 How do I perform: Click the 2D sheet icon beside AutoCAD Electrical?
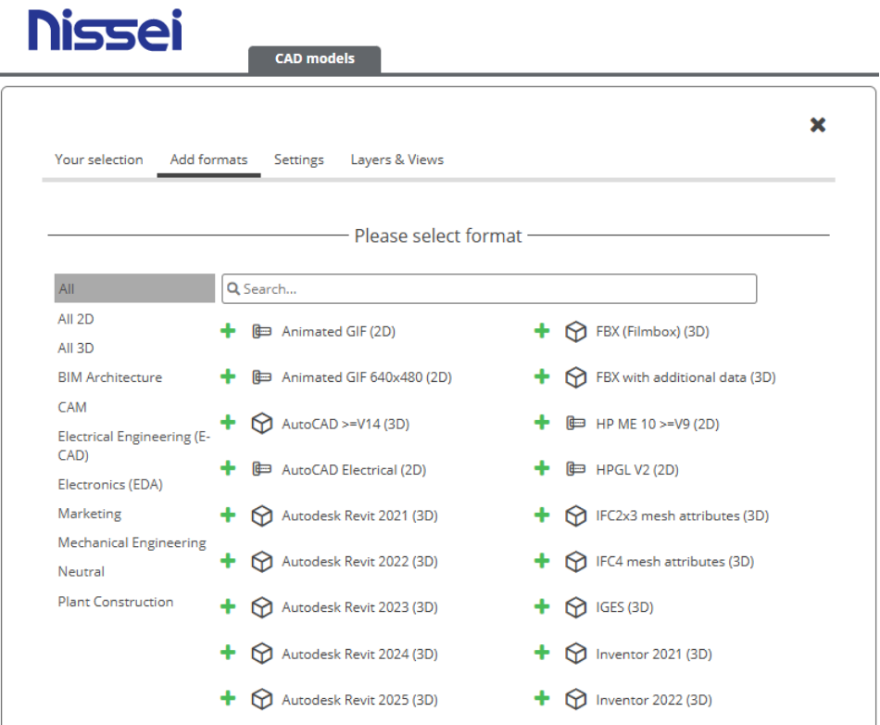click(262, 469)
